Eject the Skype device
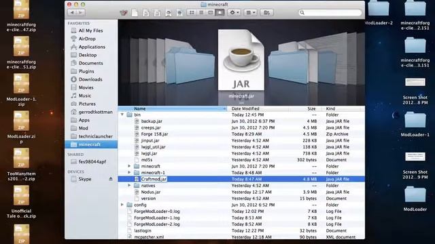 (111, 179)
